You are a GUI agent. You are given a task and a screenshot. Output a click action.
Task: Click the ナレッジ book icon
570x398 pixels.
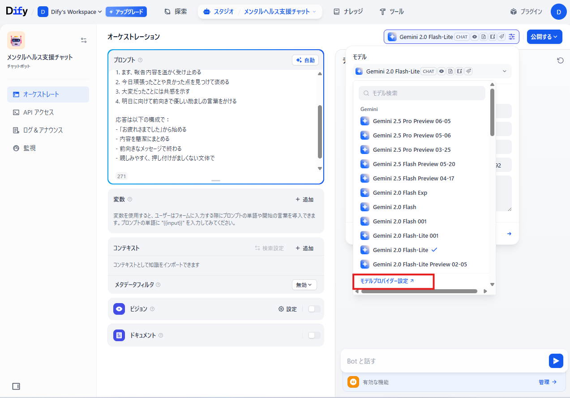[337, 12]
